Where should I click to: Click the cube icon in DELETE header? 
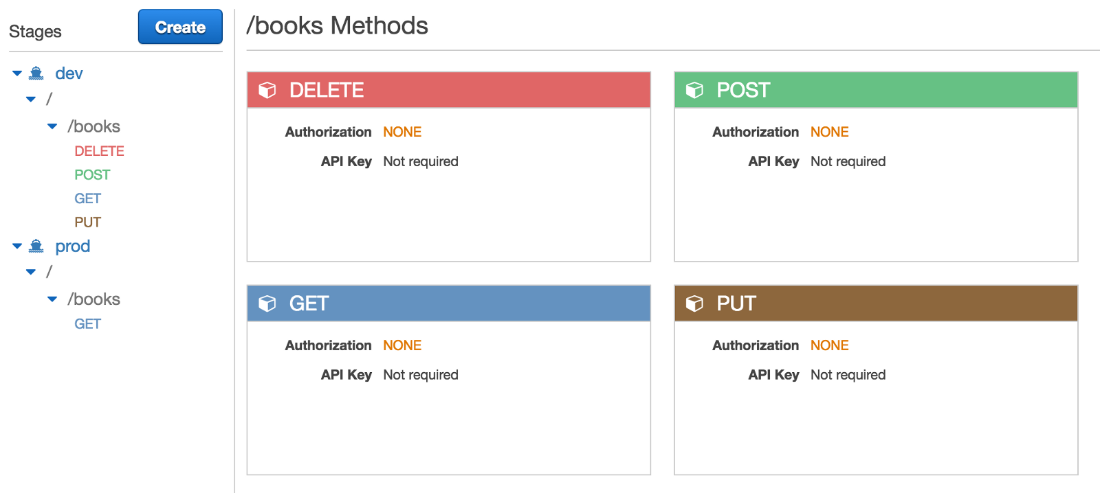tap(267, 90)
